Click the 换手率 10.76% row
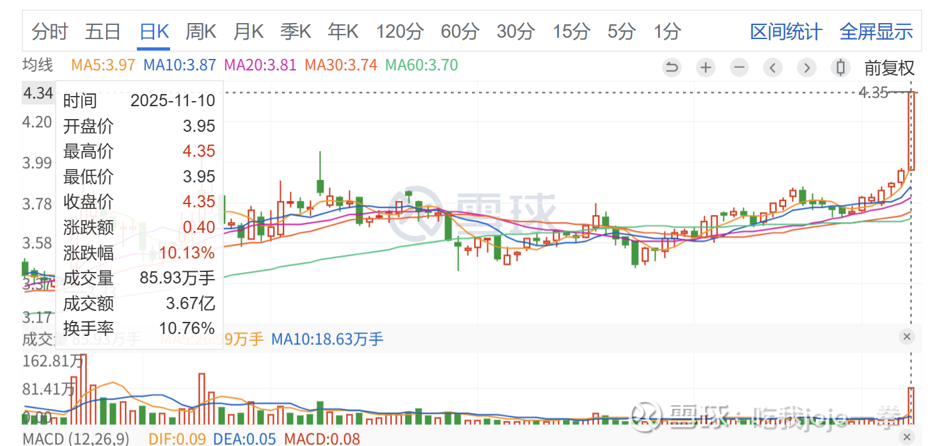Viewport: 928px width, 446px height. [139, 328]
